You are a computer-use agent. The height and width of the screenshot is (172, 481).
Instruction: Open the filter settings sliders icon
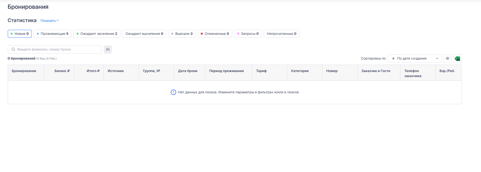108,49
